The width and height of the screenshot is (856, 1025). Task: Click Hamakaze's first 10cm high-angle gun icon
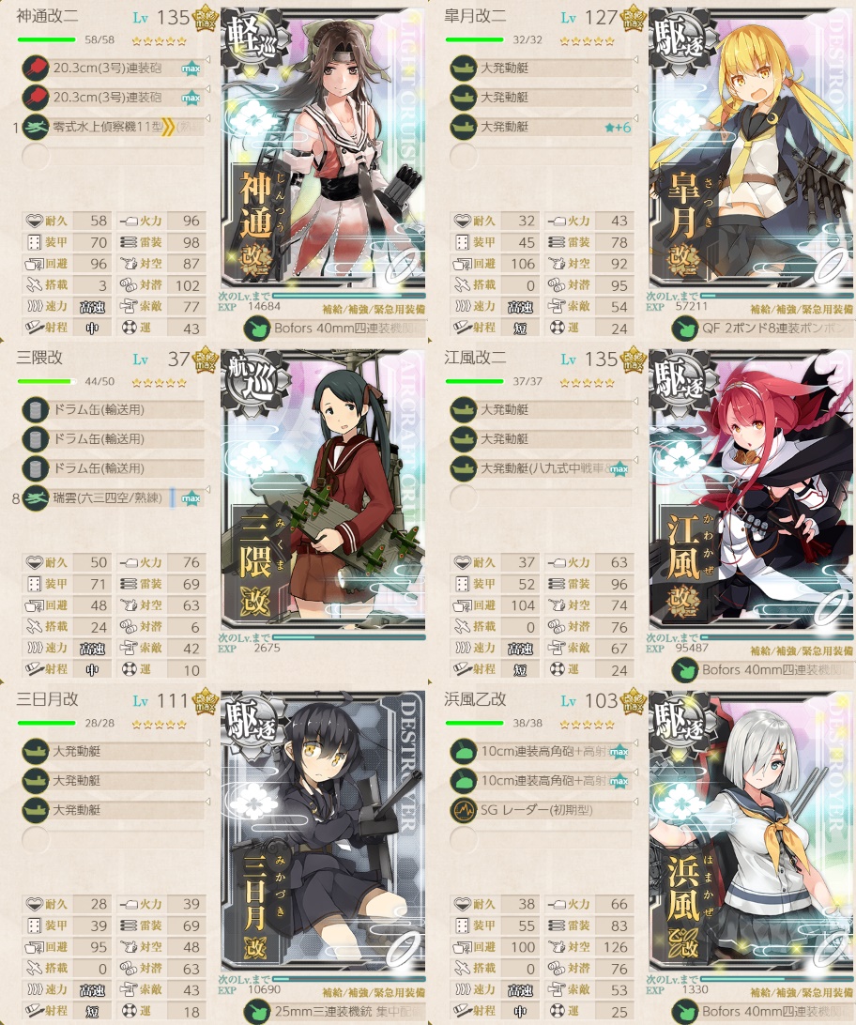464,752
